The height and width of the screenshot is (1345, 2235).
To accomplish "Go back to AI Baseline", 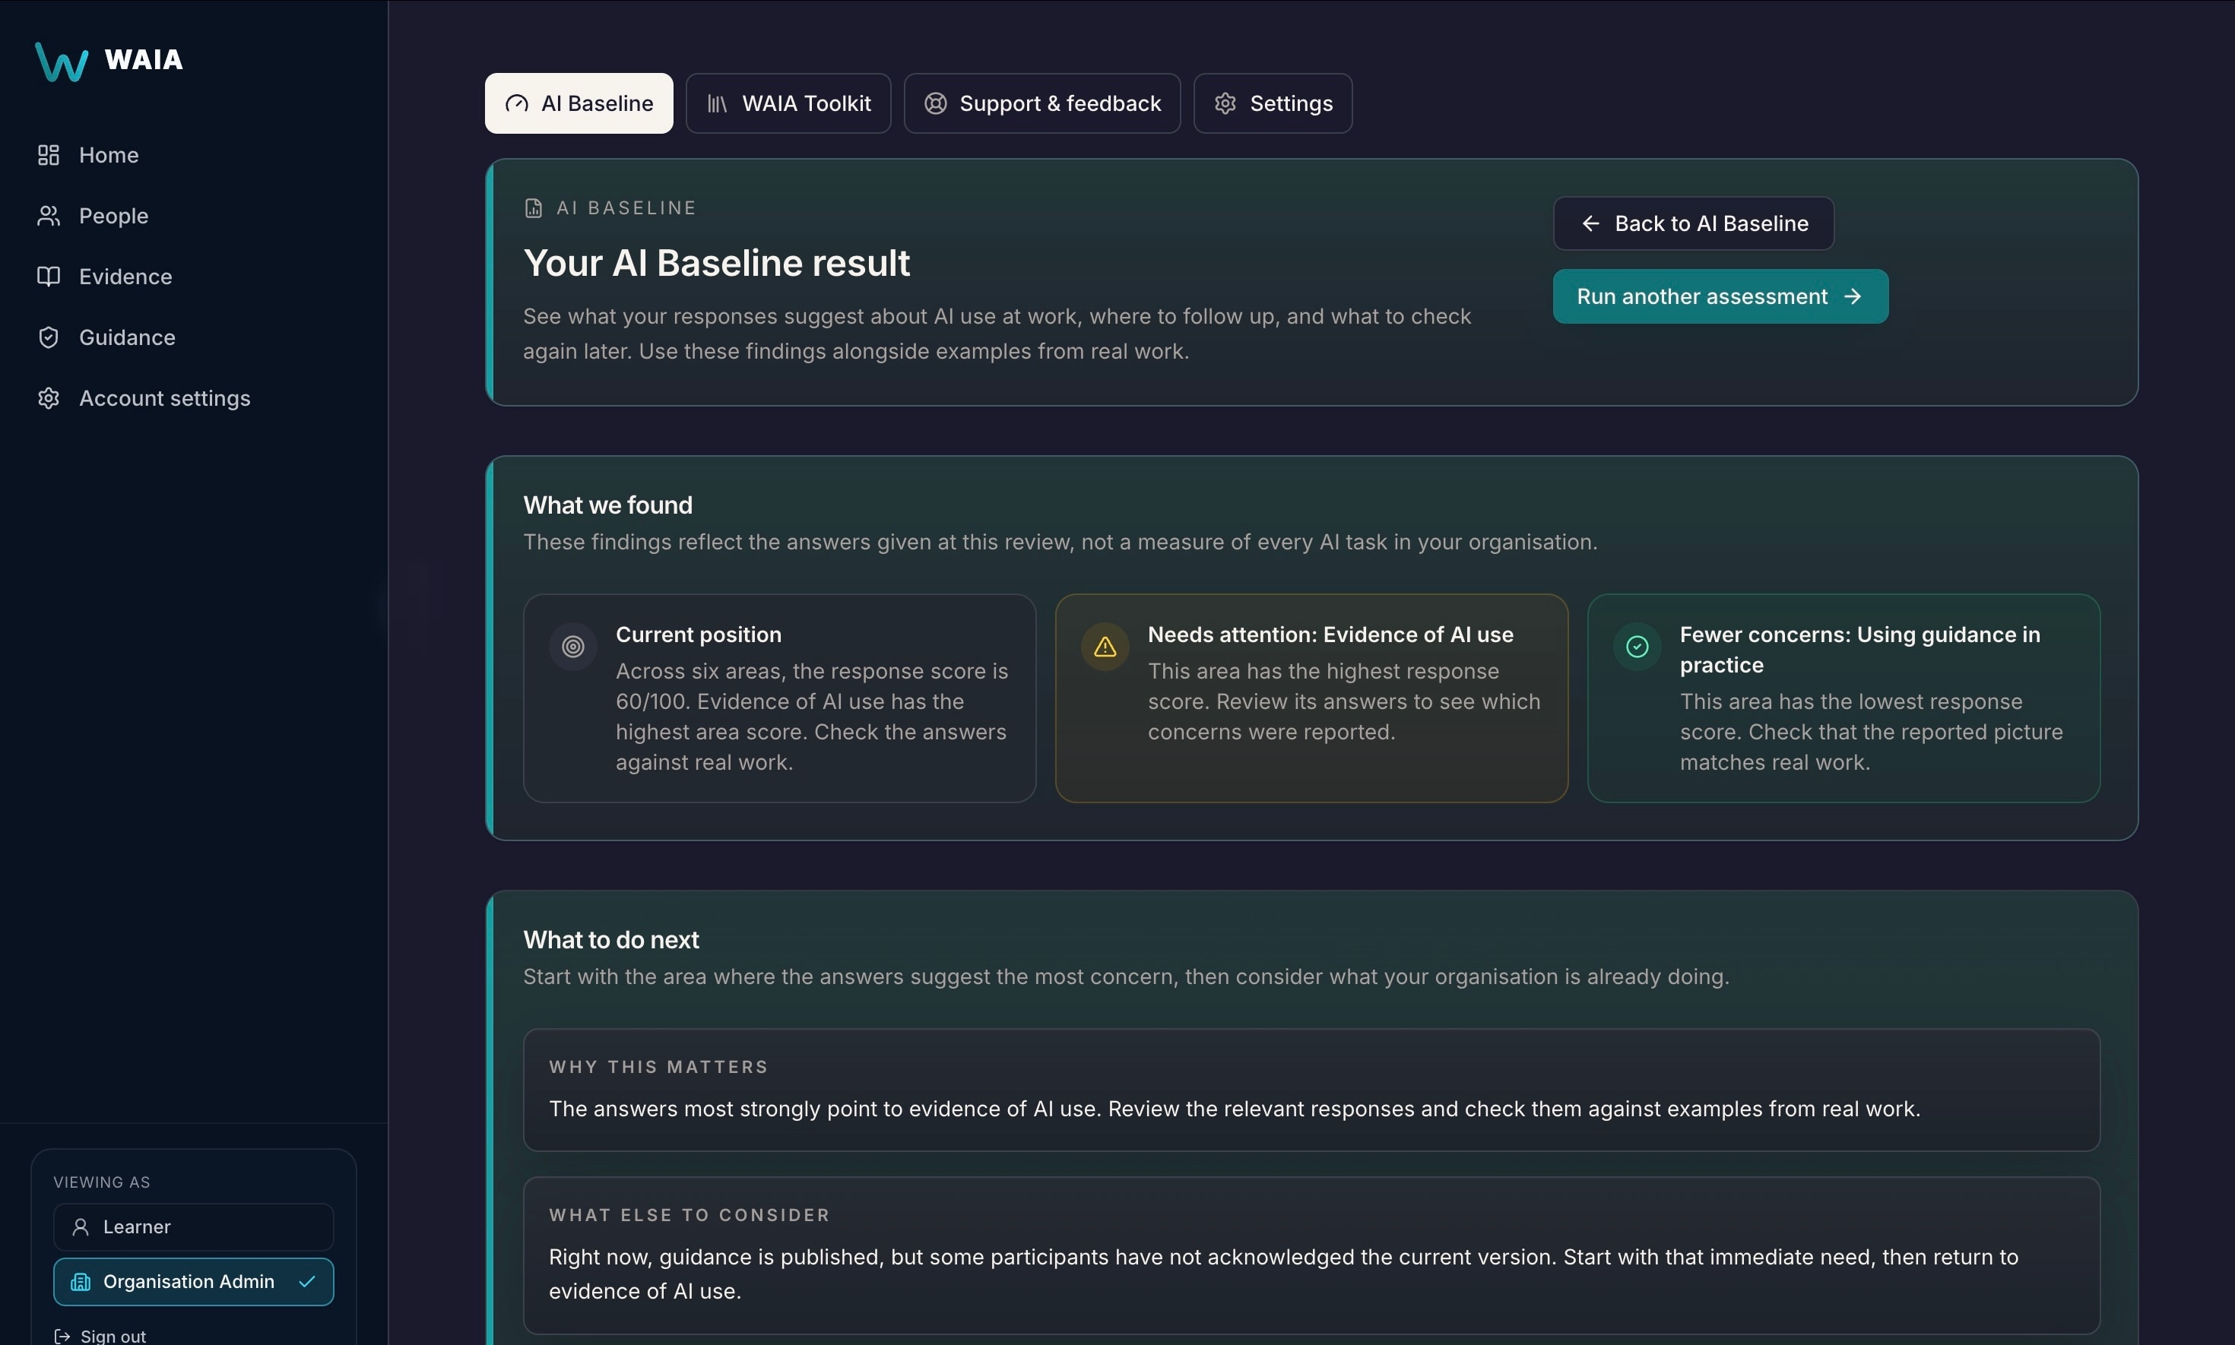I will point(1693,223).
